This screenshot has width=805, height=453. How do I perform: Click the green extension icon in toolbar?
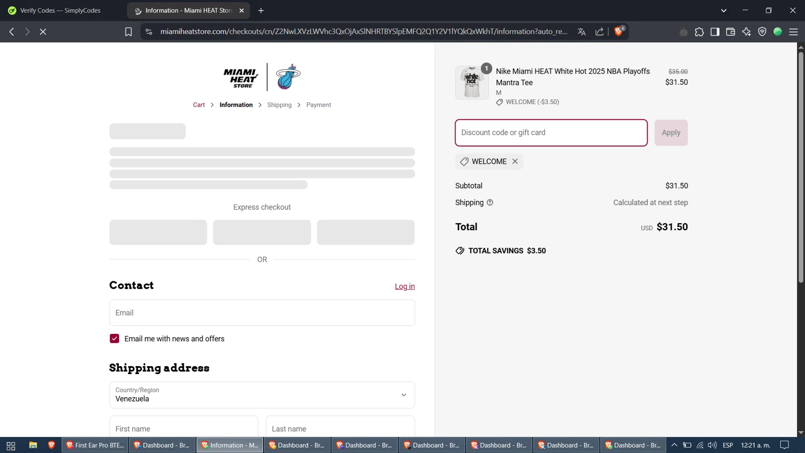tap(778, 32)
